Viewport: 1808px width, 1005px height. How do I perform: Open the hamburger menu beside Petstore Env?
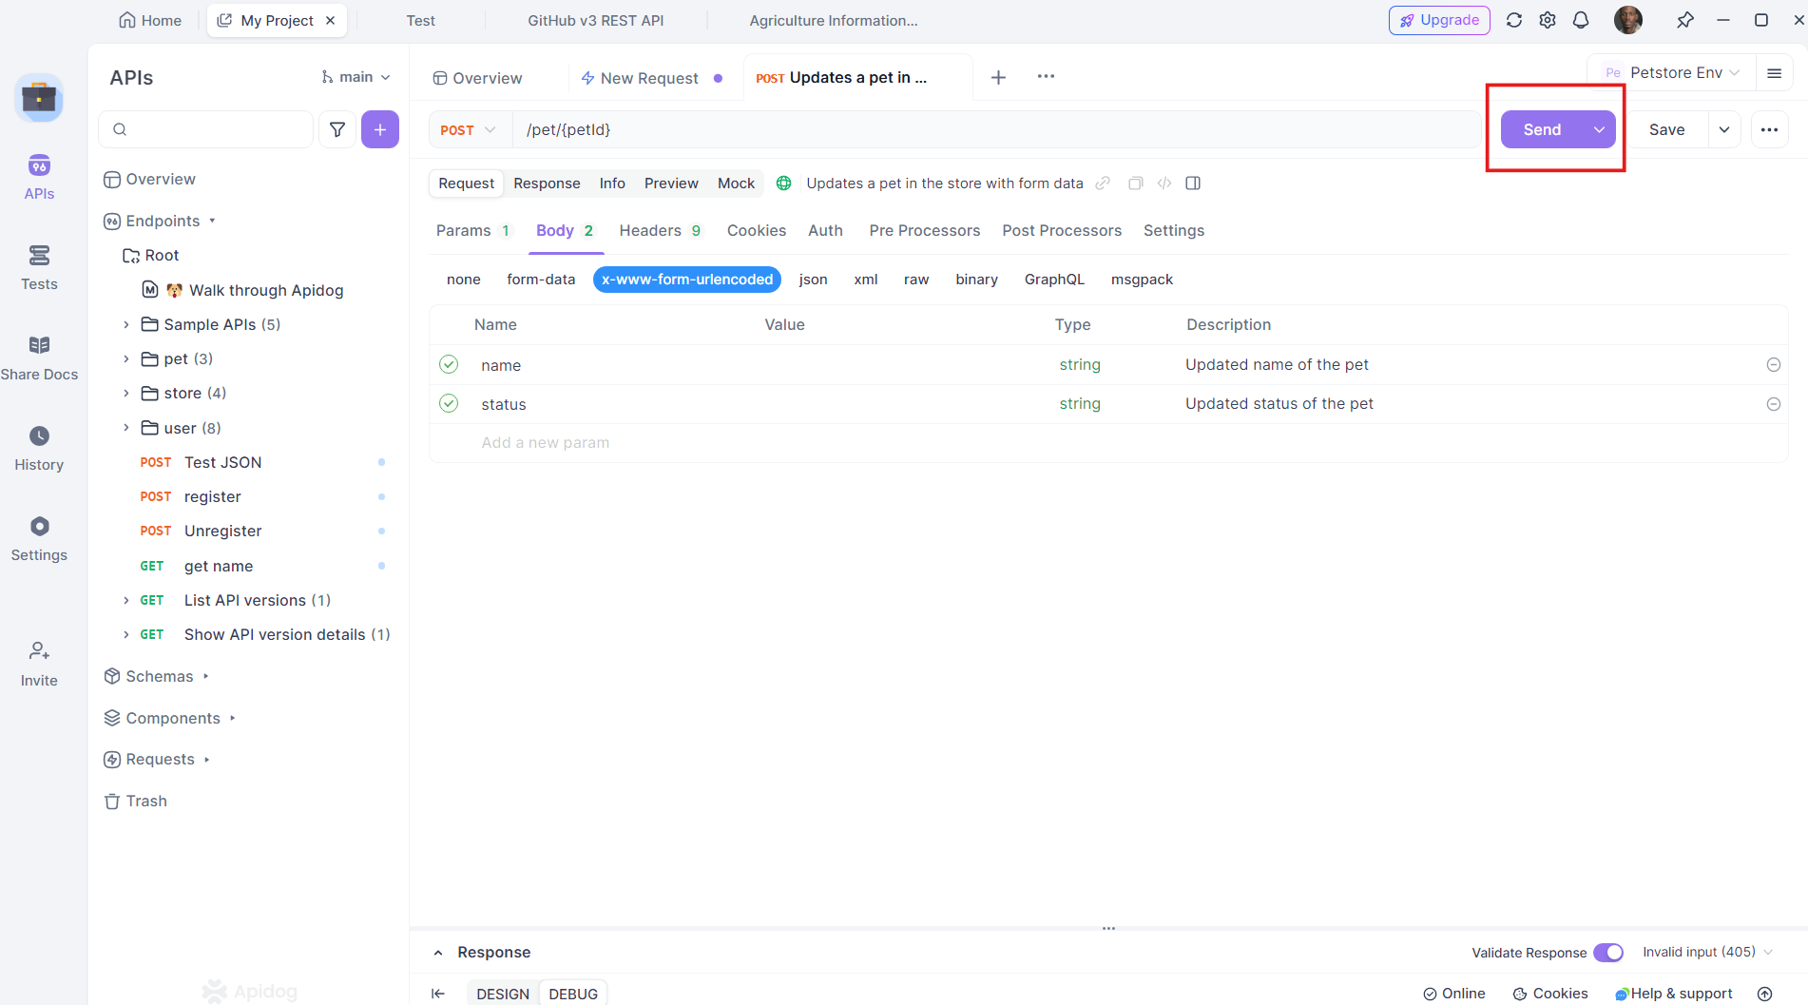(1774, 73)
